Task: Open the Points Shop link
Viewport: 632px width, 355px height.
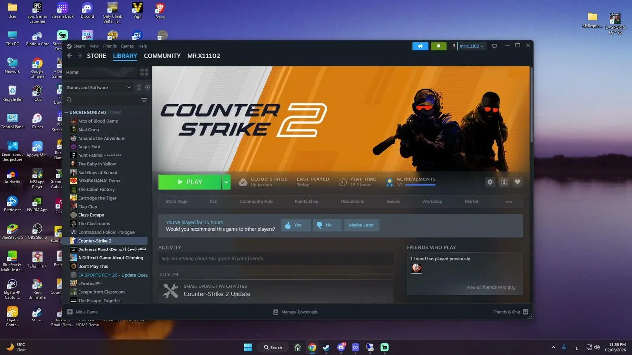Action: pos(307,201)
